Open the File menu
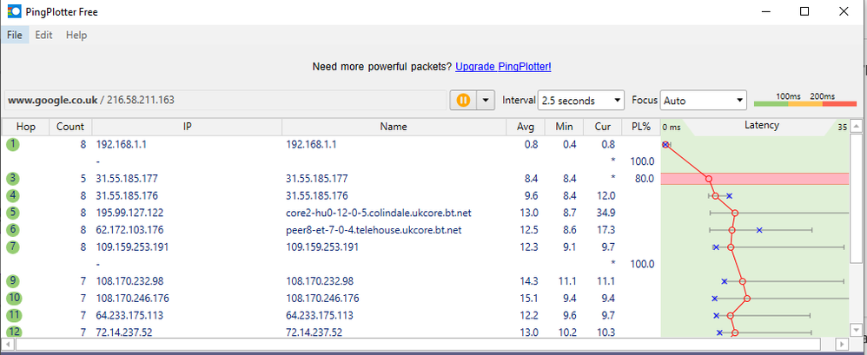867x355 pixels. tap(15, 35)
